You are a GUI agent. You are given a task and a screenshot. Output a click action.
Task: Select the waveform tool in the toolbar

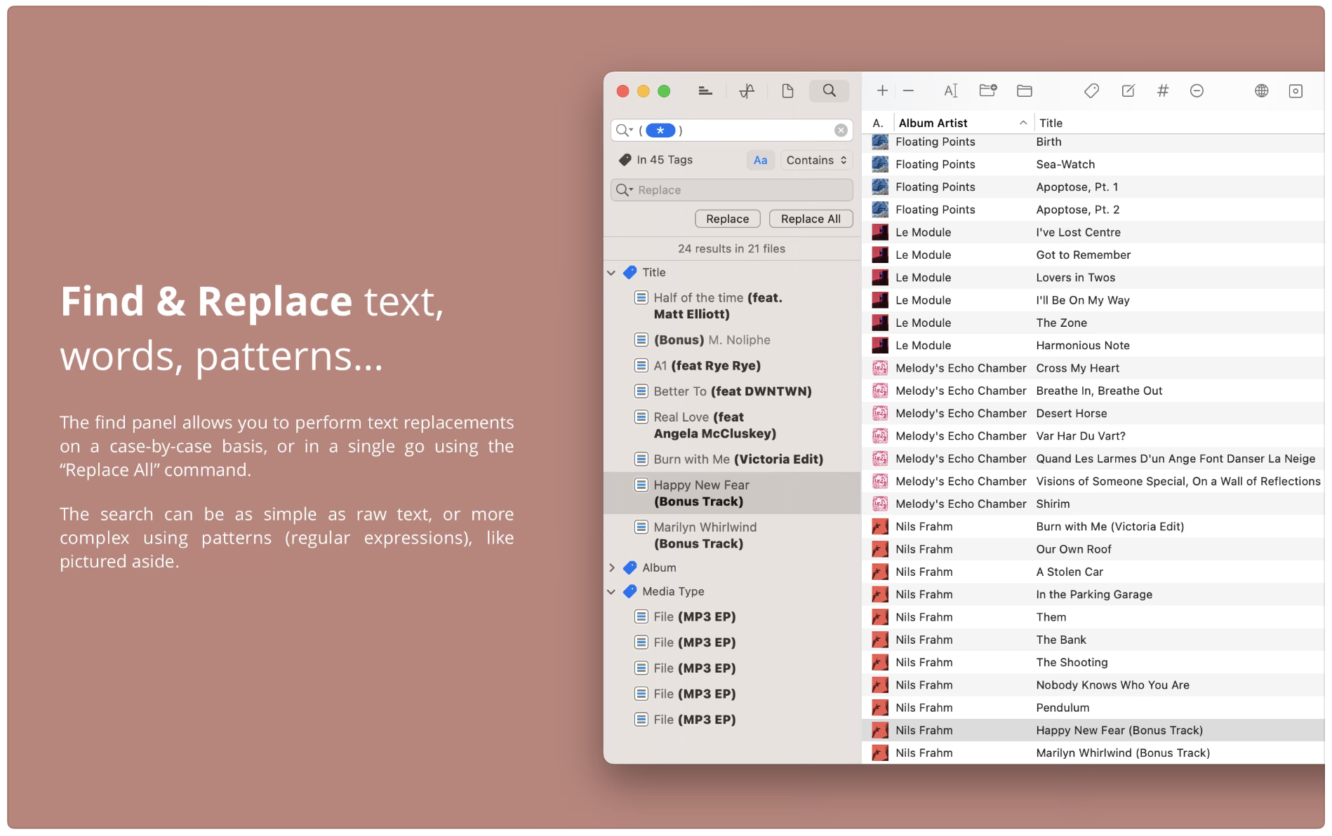(746, 90)
